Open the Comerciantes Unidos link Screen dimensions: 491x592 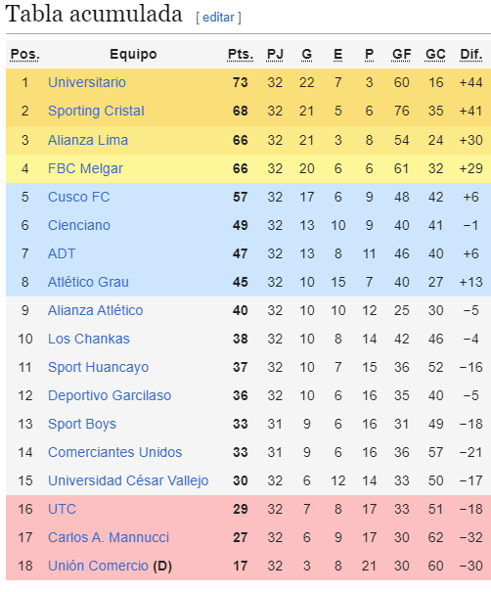[x=114, y=452]
